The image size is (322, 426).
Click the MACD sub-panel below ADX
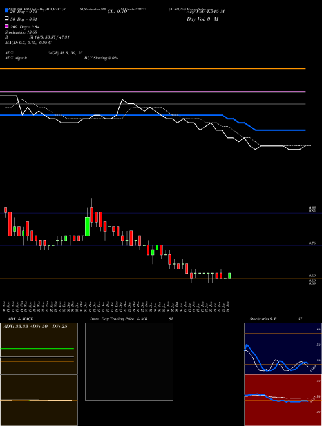39,400
